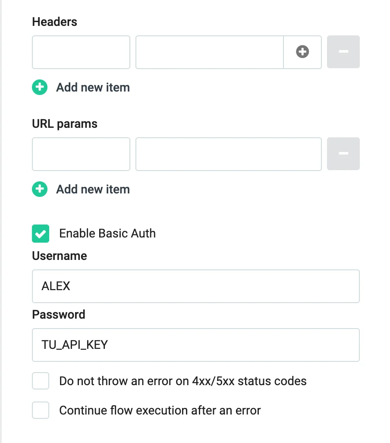This screenshot has width=390, height=443.
Task: Click the plus icon inside Headers value field
Action: 302,52
